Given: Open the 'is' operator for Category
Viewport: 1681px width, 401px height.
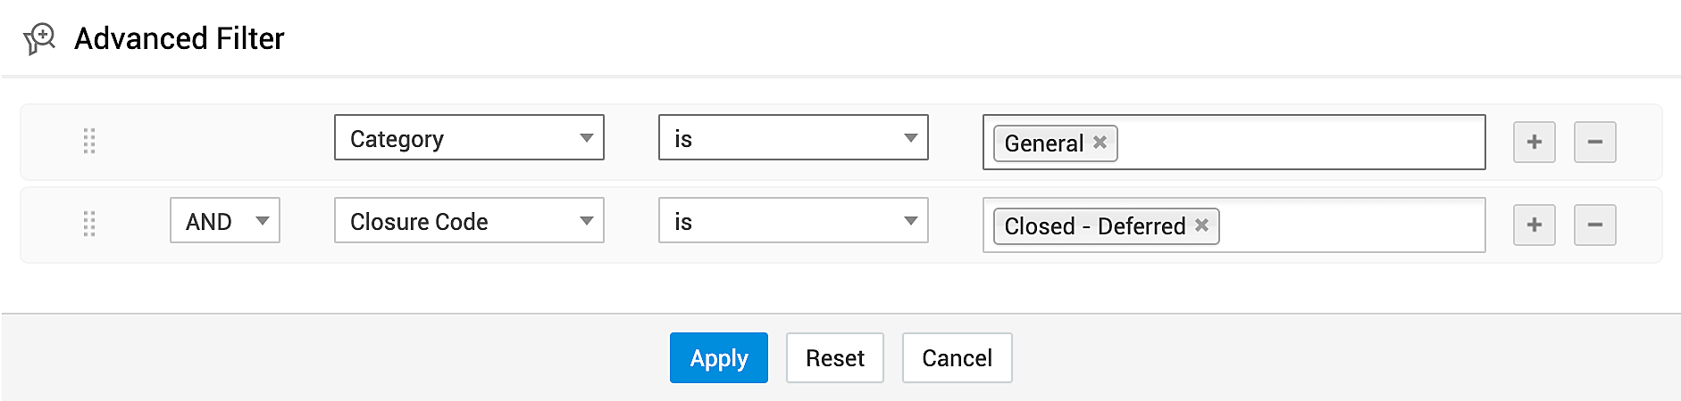Looking at the screenshot, I should point(793,138).
